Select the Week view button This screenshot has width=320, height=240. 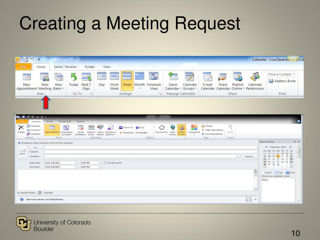point(127,81)
